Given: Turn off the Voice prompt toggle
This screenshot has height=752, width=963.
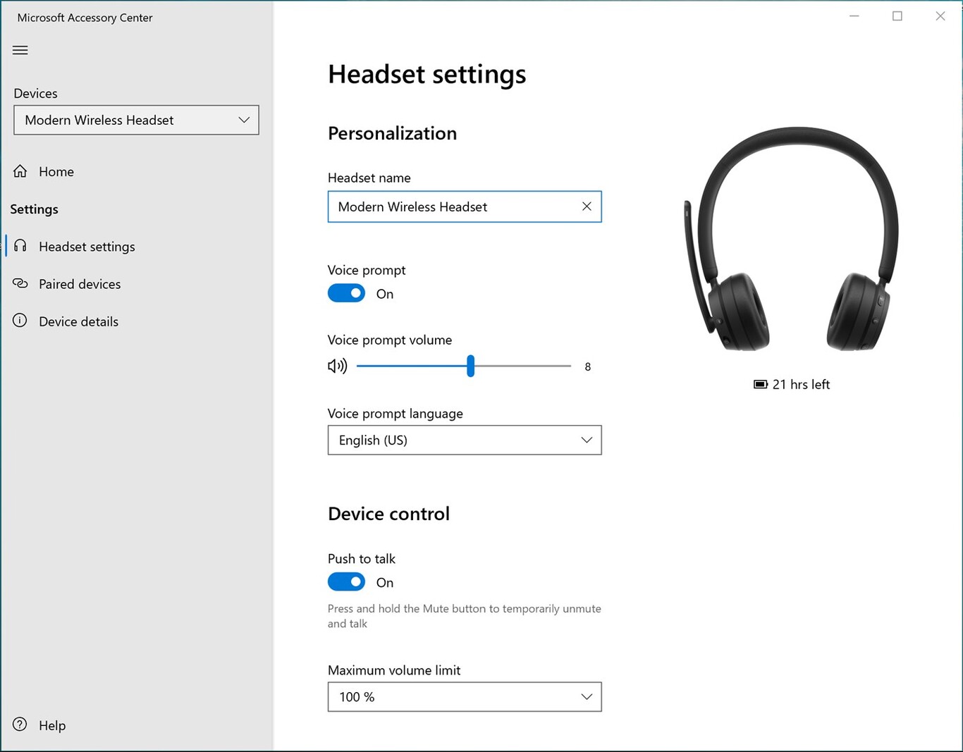Looking at the screenshot, I should [346, 292].
